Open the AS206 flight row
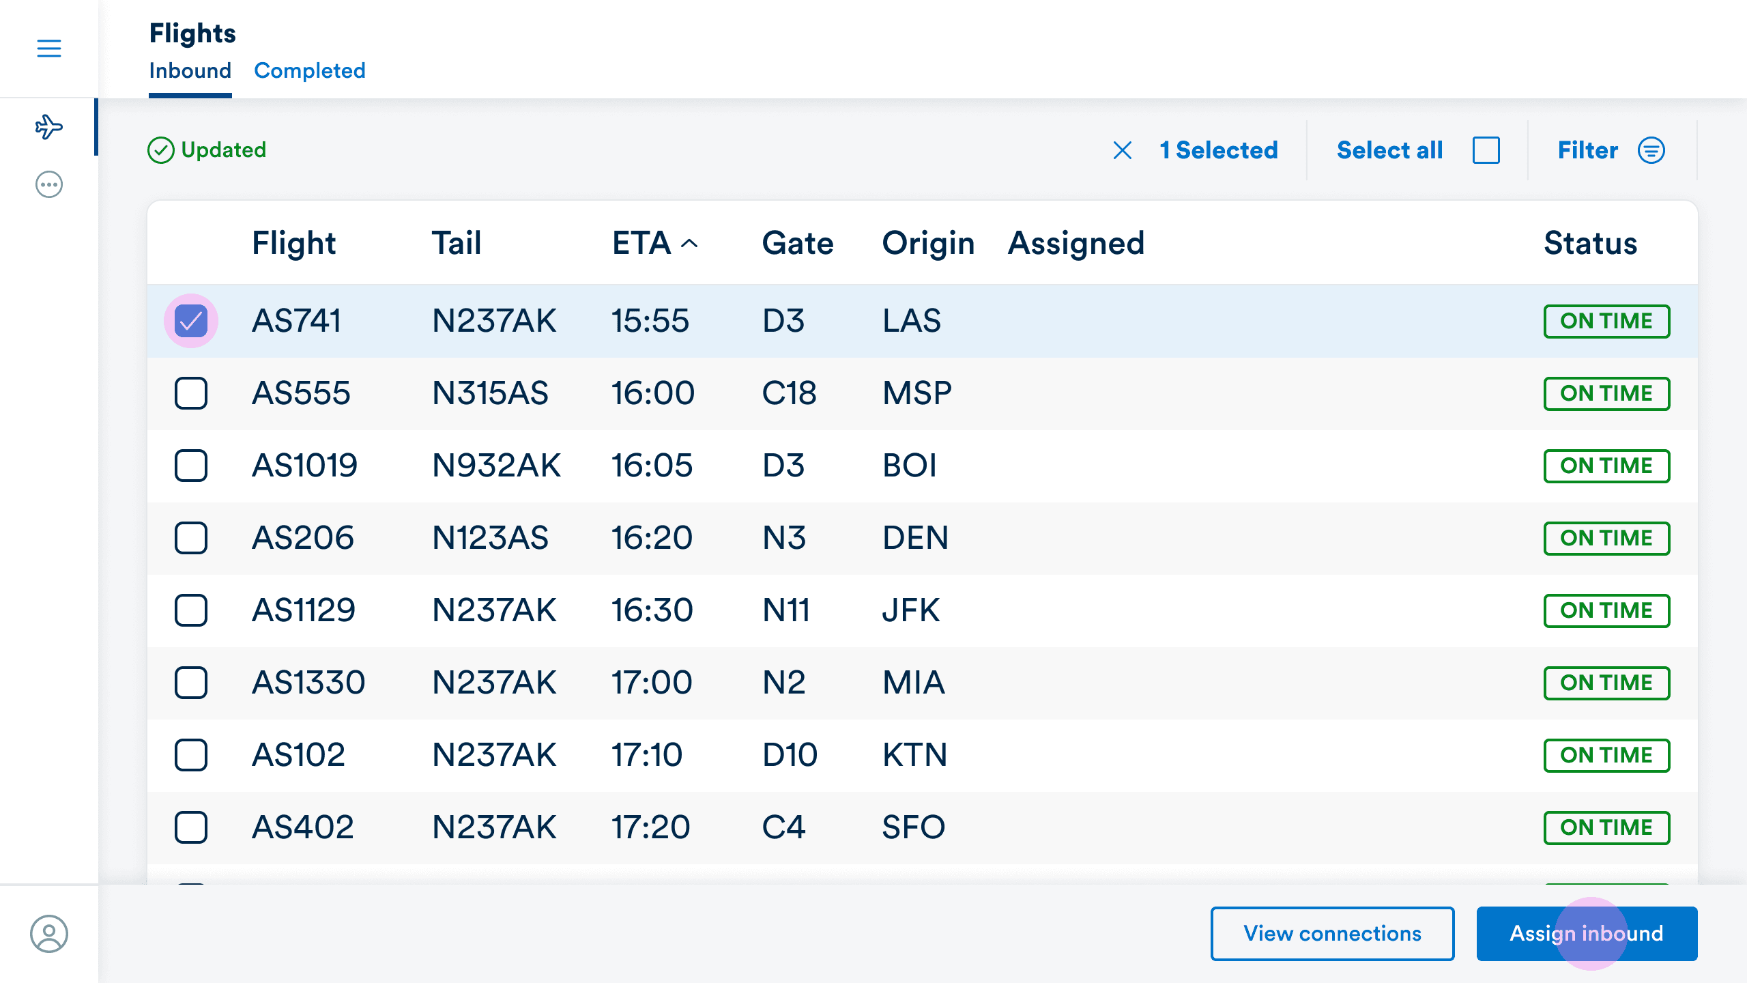This screenshot has width=1747, height=983. pos(302,538)
